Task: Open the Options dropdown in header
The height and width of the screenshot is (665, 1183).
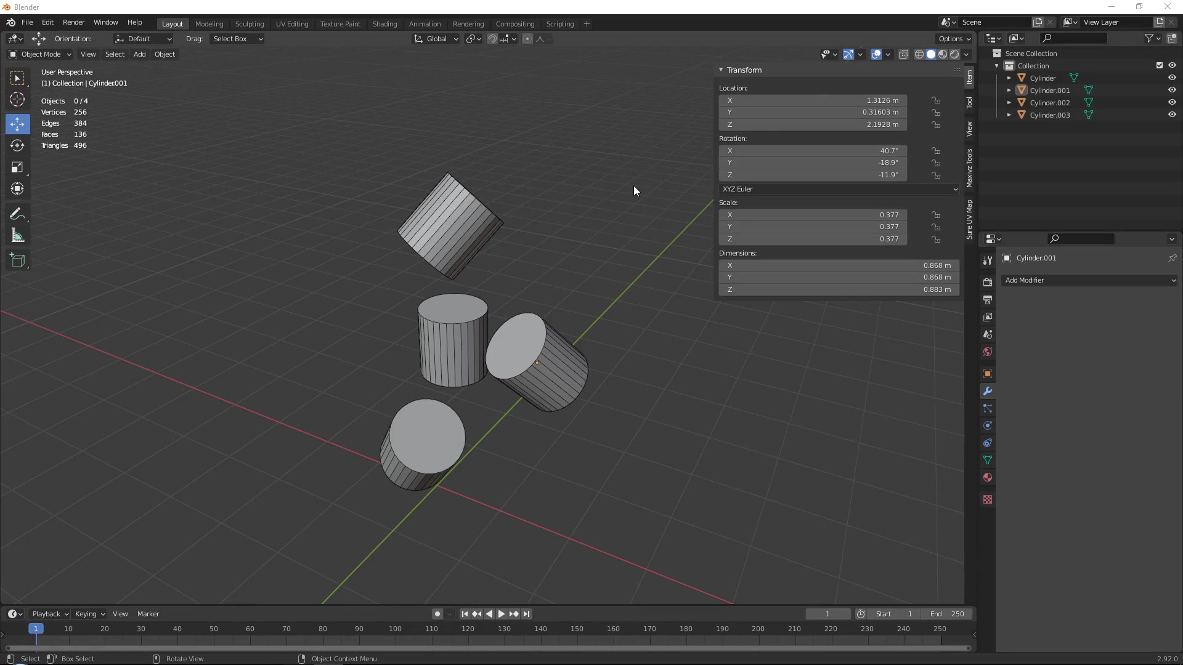Action: pos(954,39)
